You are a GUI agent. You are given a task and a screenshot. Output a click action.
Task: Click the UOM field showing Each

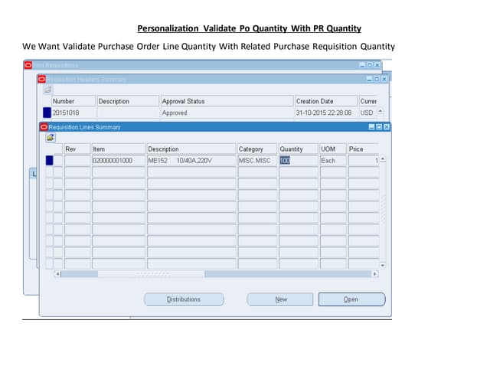click(x=333, y=160)
